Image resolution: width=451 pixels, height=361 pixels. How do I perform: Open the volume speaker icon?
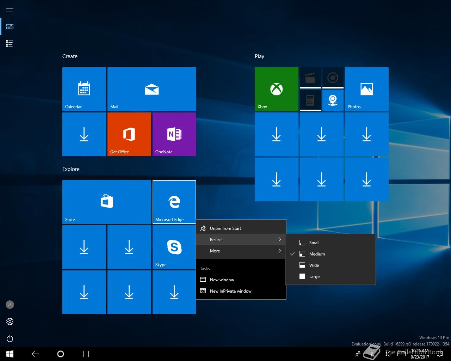[387, 354]
